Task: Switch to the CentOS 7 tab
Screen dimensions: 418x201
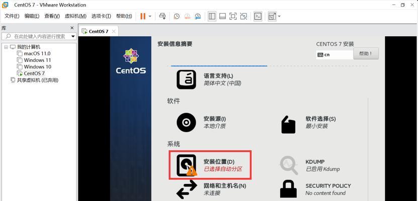Action: [x=99, y=32]
